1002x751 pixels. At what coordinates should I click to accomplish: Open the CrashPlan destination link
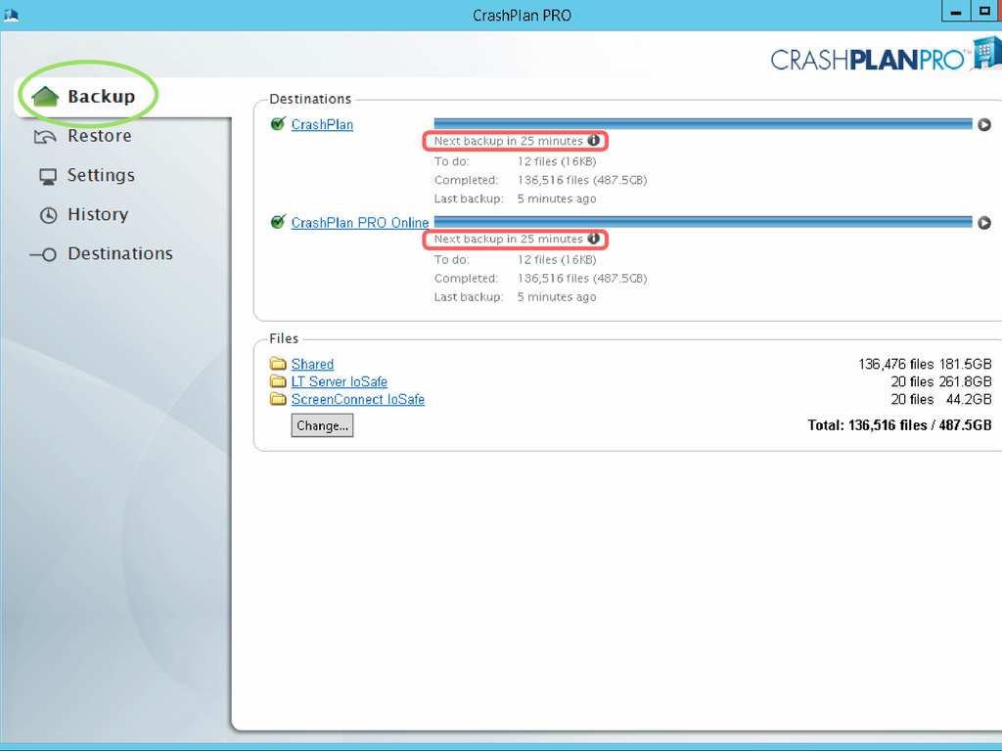tap(322, 124)
